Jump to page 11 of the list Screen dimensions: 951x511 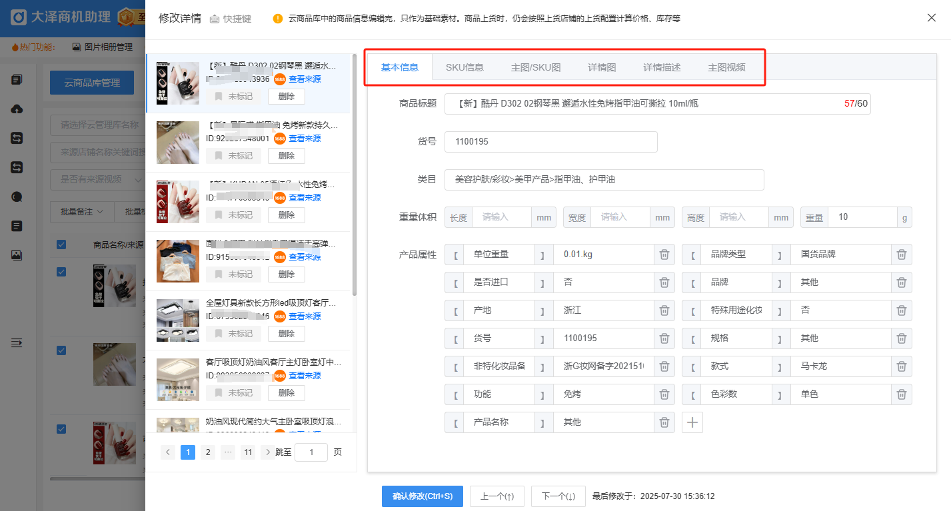[x=248, y=452]
